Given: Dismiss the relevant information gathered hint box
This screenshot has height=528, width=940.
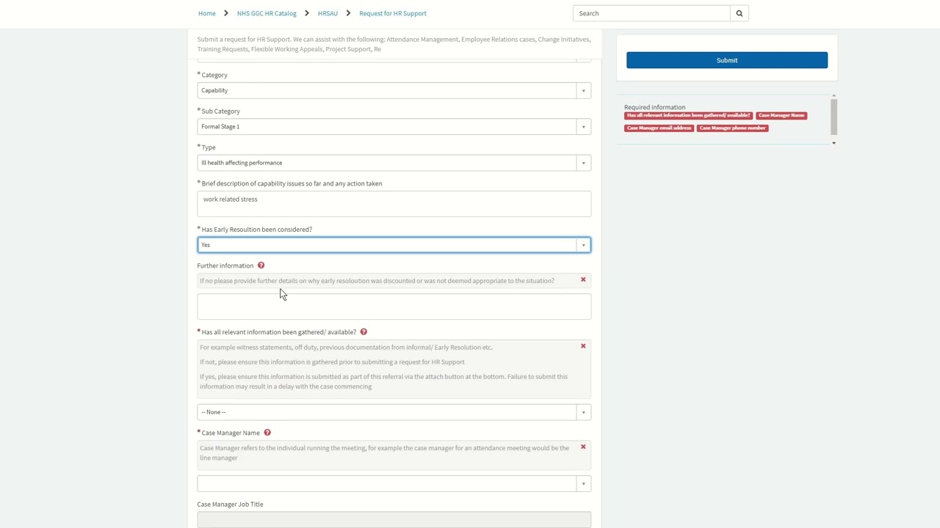Looking at the screenshot, I should pyautogui.click(x=583, y=346).
